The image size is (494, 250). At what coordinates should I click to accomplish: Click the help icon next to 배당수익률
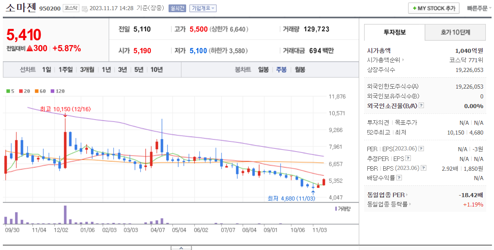coord(399,178)
